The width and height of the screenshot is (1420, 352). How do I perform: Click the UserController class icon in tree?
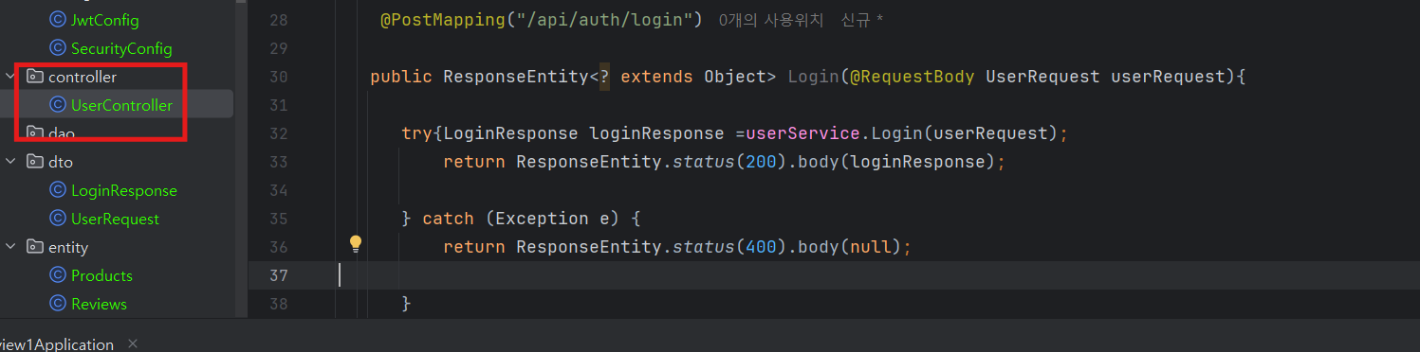tap(57, 105)
